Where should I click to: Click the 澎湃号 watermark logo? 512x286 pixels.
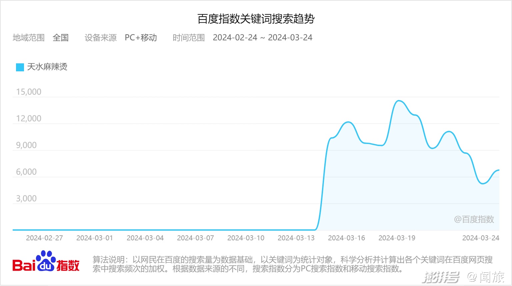tap(441, 277)
